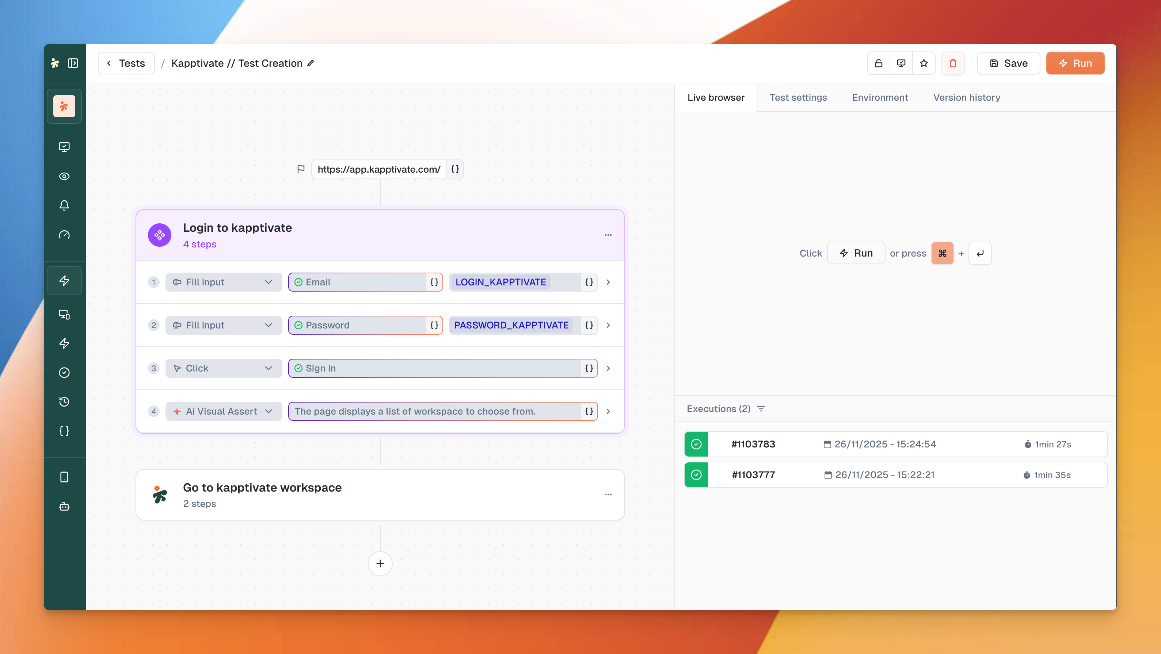Switch to Test settings tab

(798, 97)
